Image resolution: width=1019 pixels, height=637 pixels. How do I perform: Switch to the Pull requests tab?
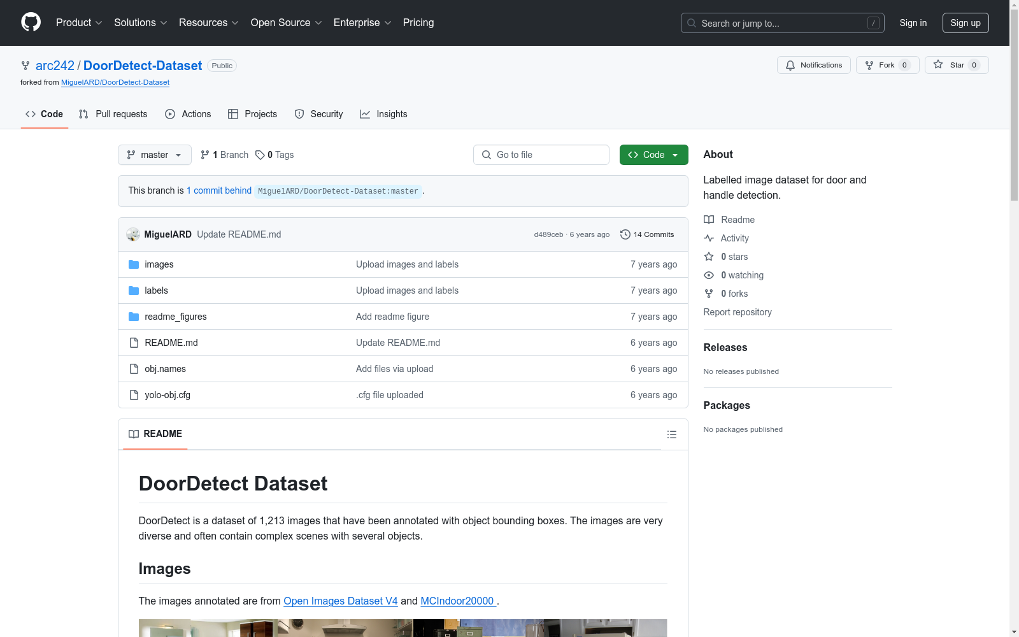(x=113, y=114)
